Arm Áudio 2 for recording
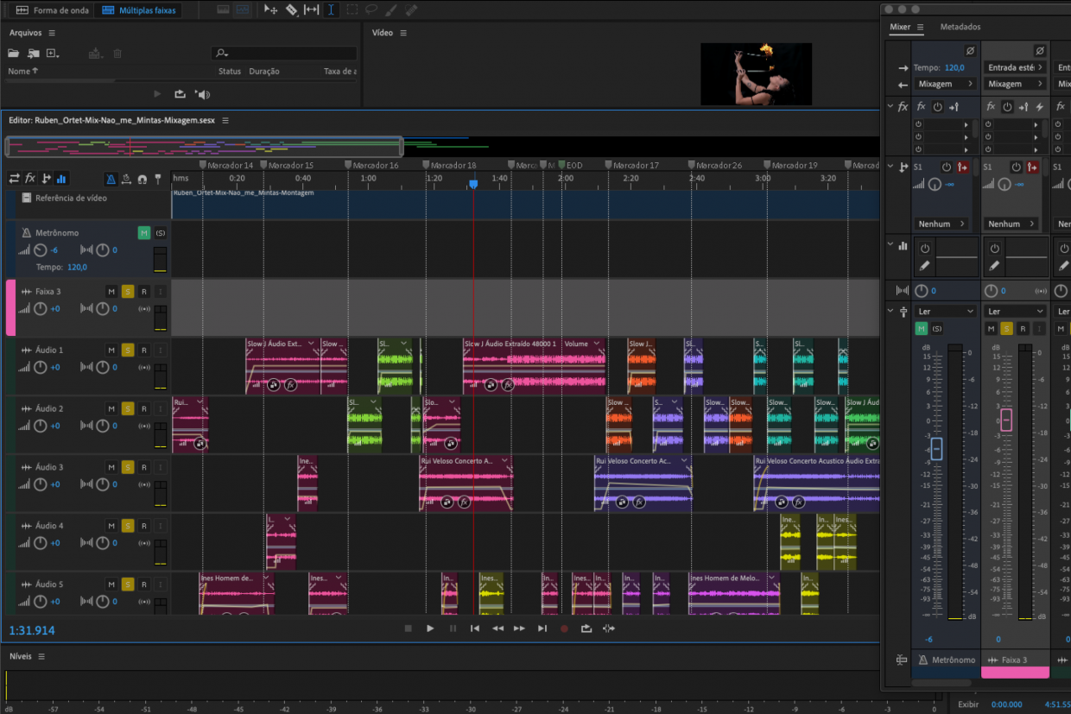 [x=143, y=408]
